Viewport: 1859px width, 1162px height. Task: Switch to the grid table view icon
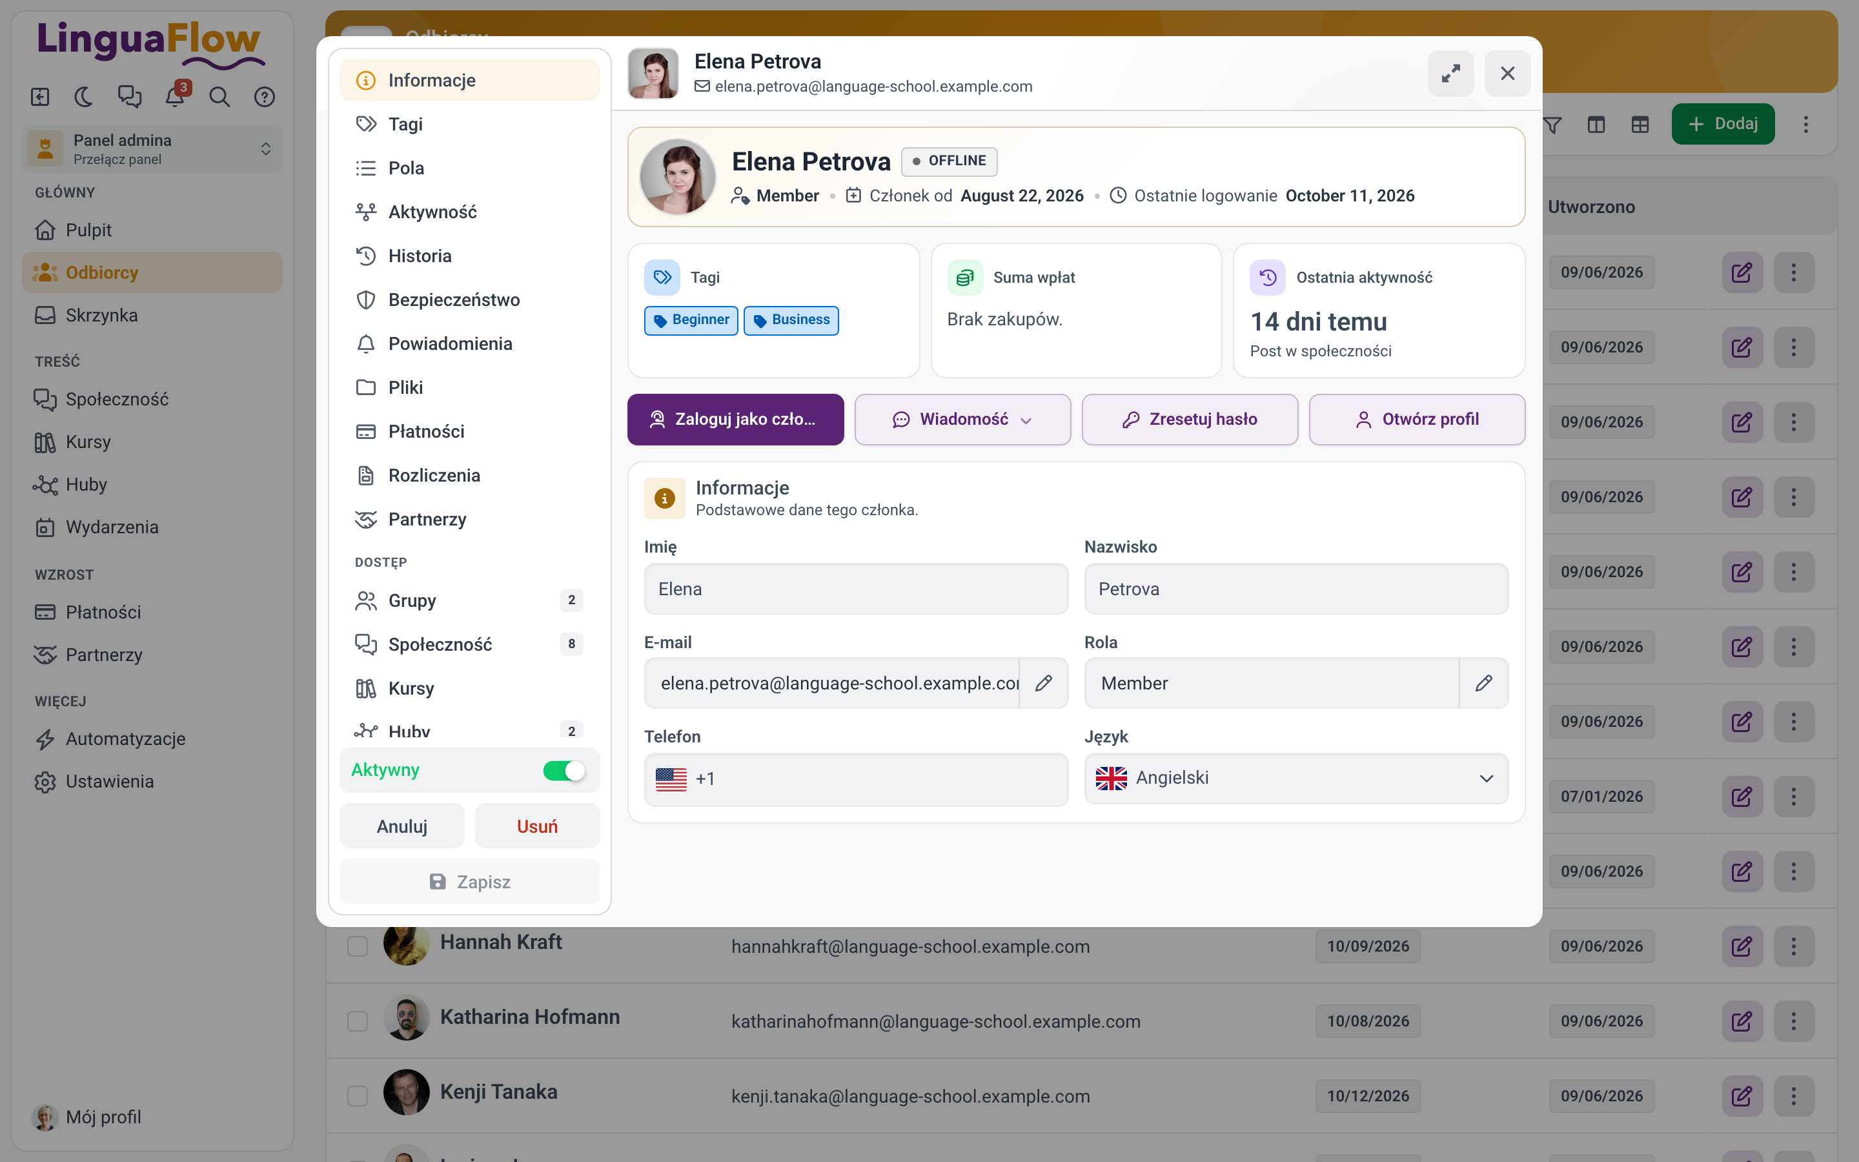pos(1640,125)
